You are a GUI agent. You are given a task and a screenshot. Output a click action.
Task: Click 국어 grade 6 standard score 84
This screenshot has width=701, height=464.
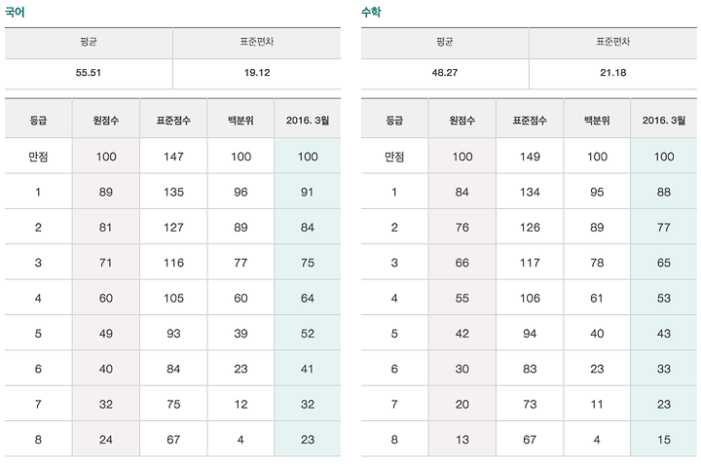173,369
